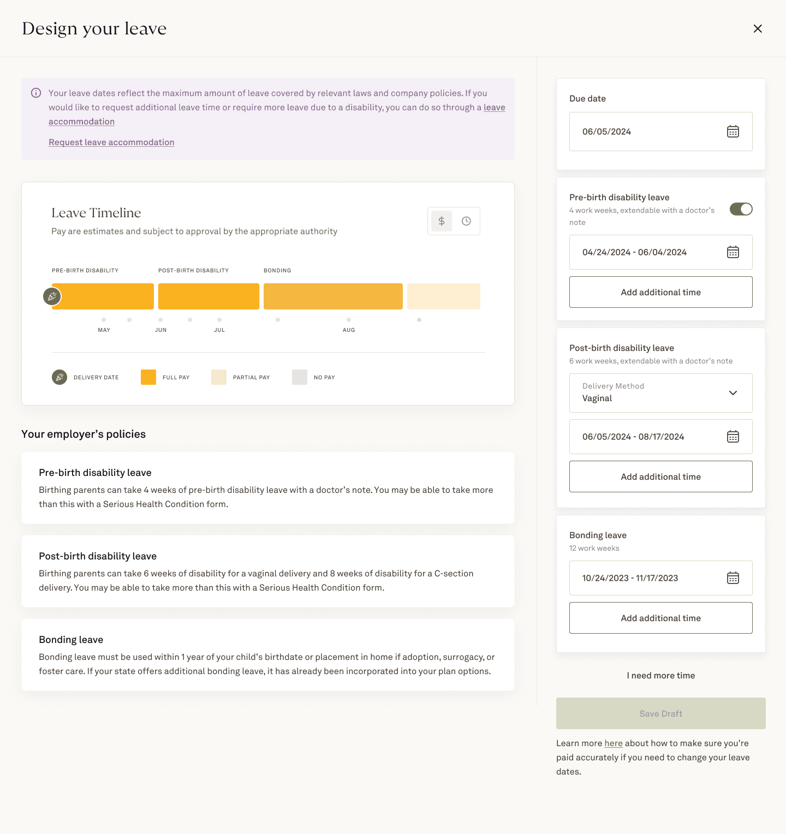
Task: Select the Bonding bar on the leave timeline
Action: 333,296
